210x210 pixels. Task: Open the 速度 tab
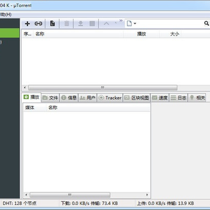160,98
